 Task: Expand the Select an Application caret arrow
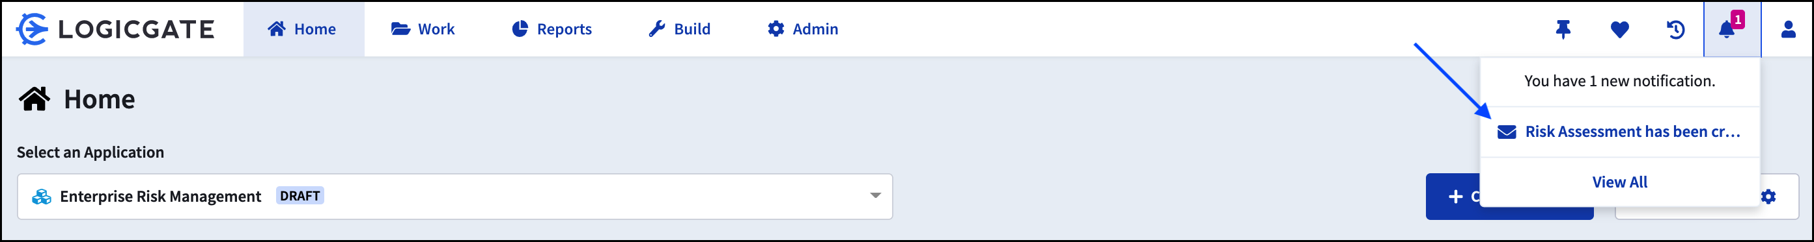pyautogui.click(x=874, y=196)
